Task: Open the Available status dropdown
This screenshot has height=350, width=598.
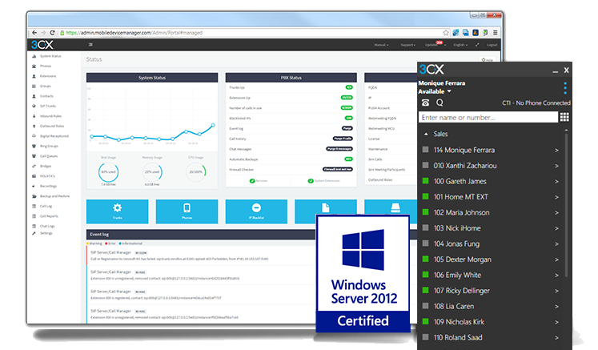Action: [x=435, y=91]
